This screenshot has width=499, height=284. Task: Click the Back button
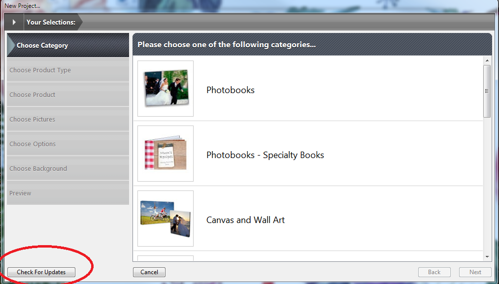(434, 272)
